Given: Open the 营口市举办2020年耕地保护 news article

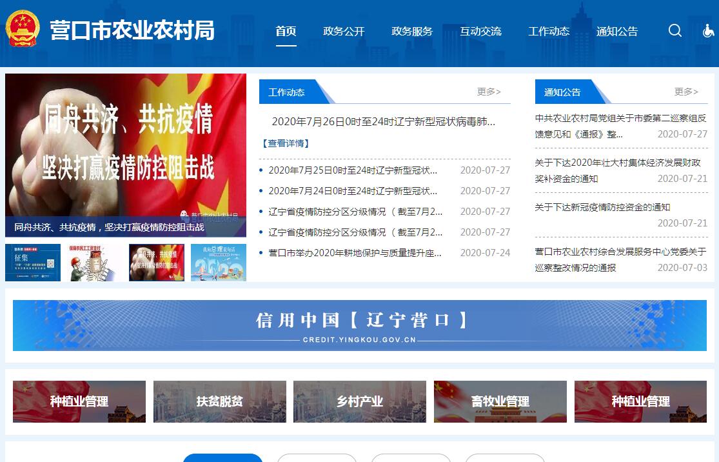Looking at the screenshot, I should [355, 253].
